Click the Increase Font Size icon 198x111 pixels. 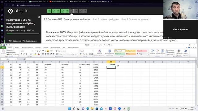click(37, 51)
